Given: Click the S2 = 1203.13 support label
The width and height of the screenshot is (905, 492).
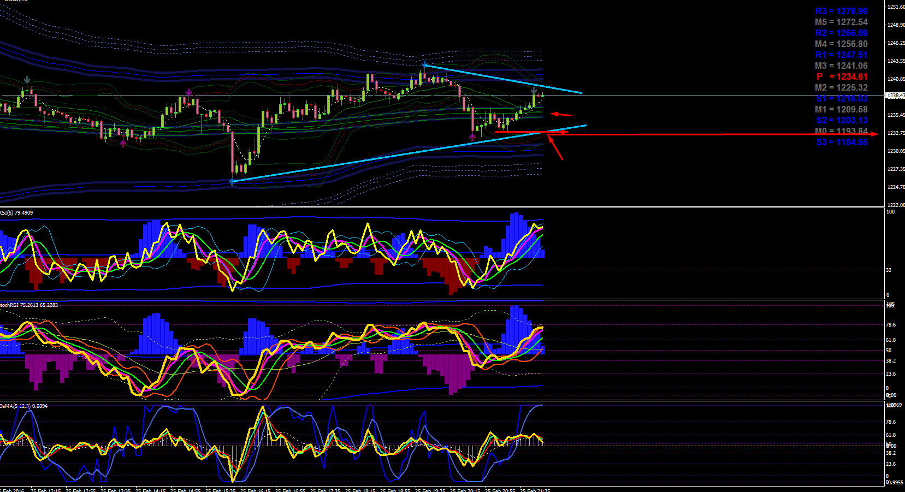Looking at the screenshot, I should coord(842,120).
